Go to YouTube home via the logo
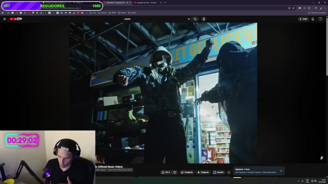This screenshot has width=328, height=184. tap(16, 19)
